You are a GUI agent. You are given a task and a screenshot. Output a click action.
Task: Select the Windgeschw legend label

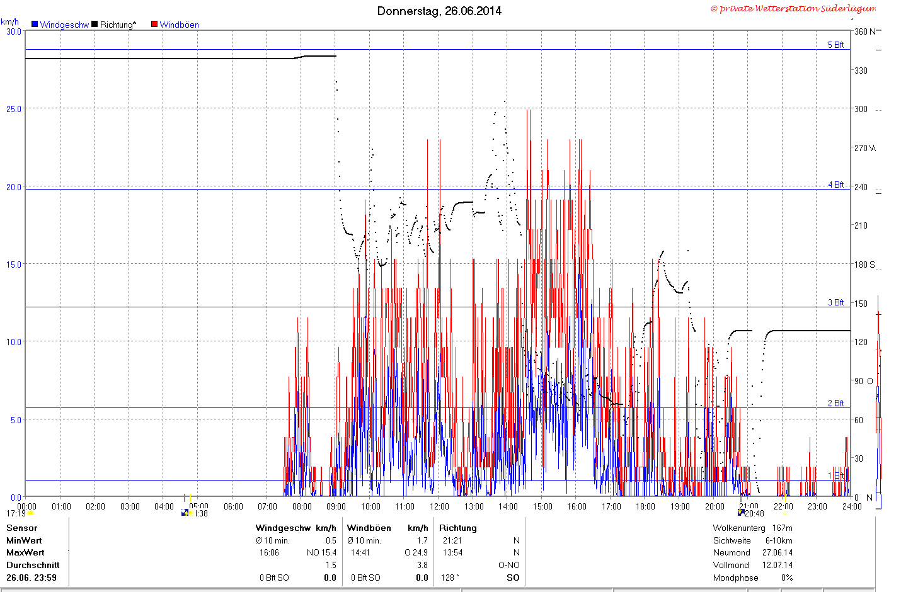(64, 25)
